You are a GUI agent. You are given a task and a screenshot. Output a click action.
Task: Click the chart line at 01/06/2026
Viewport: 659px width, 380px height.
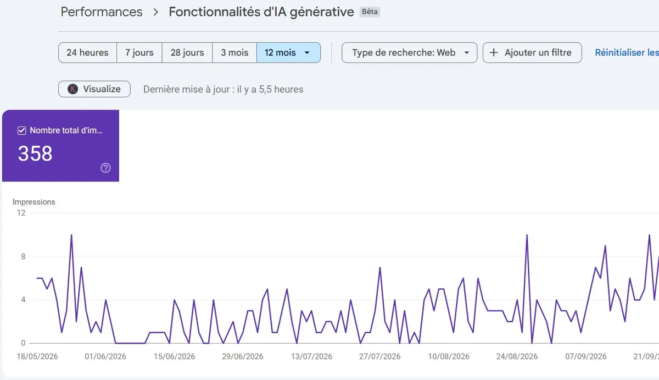[106, 300]
